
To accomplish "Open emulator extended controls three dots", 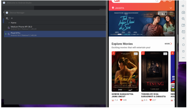I will click(x=183, y=58).
